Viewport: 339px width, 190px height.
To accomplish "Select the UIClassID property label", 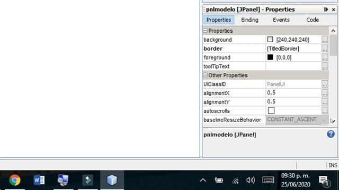I will [215, 84].
